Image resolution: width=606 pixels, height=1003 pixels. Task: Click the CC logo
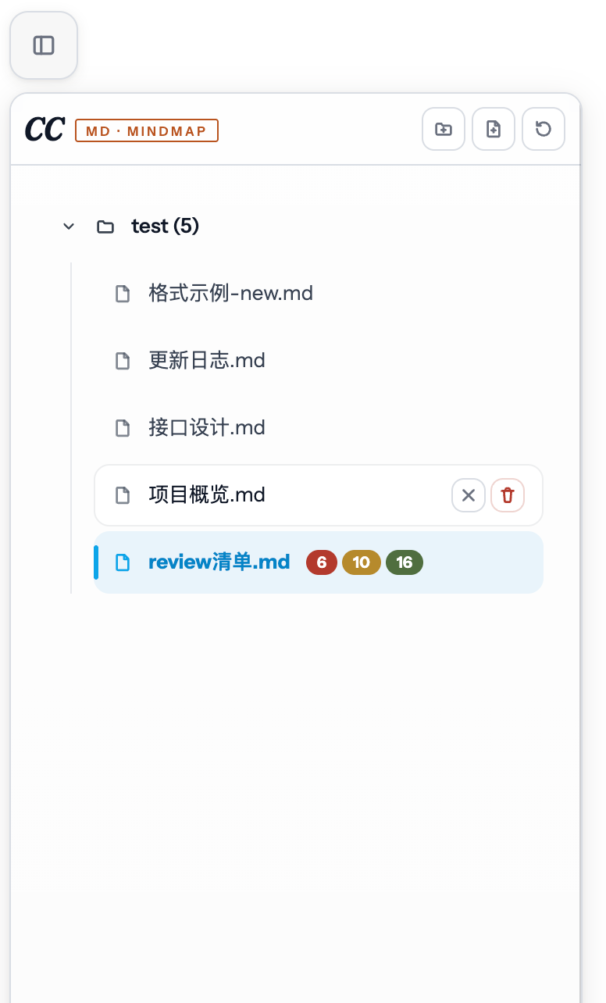(45, 130)
